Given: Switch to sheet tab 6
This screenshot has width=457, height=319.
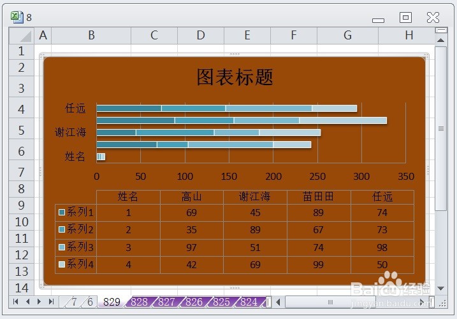Looking at the screenshot, I should pyautogui.click(x=90, y=302).
